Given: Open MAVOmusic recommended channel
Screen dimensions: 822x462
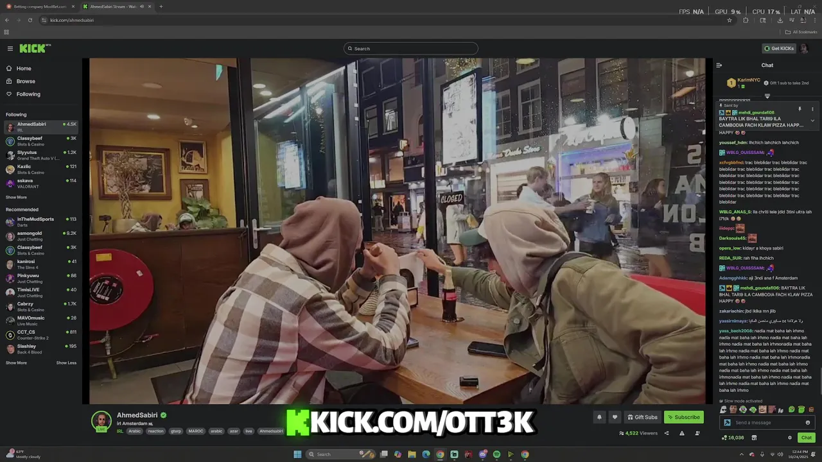Looking at the screenshot, I should 41,320.
